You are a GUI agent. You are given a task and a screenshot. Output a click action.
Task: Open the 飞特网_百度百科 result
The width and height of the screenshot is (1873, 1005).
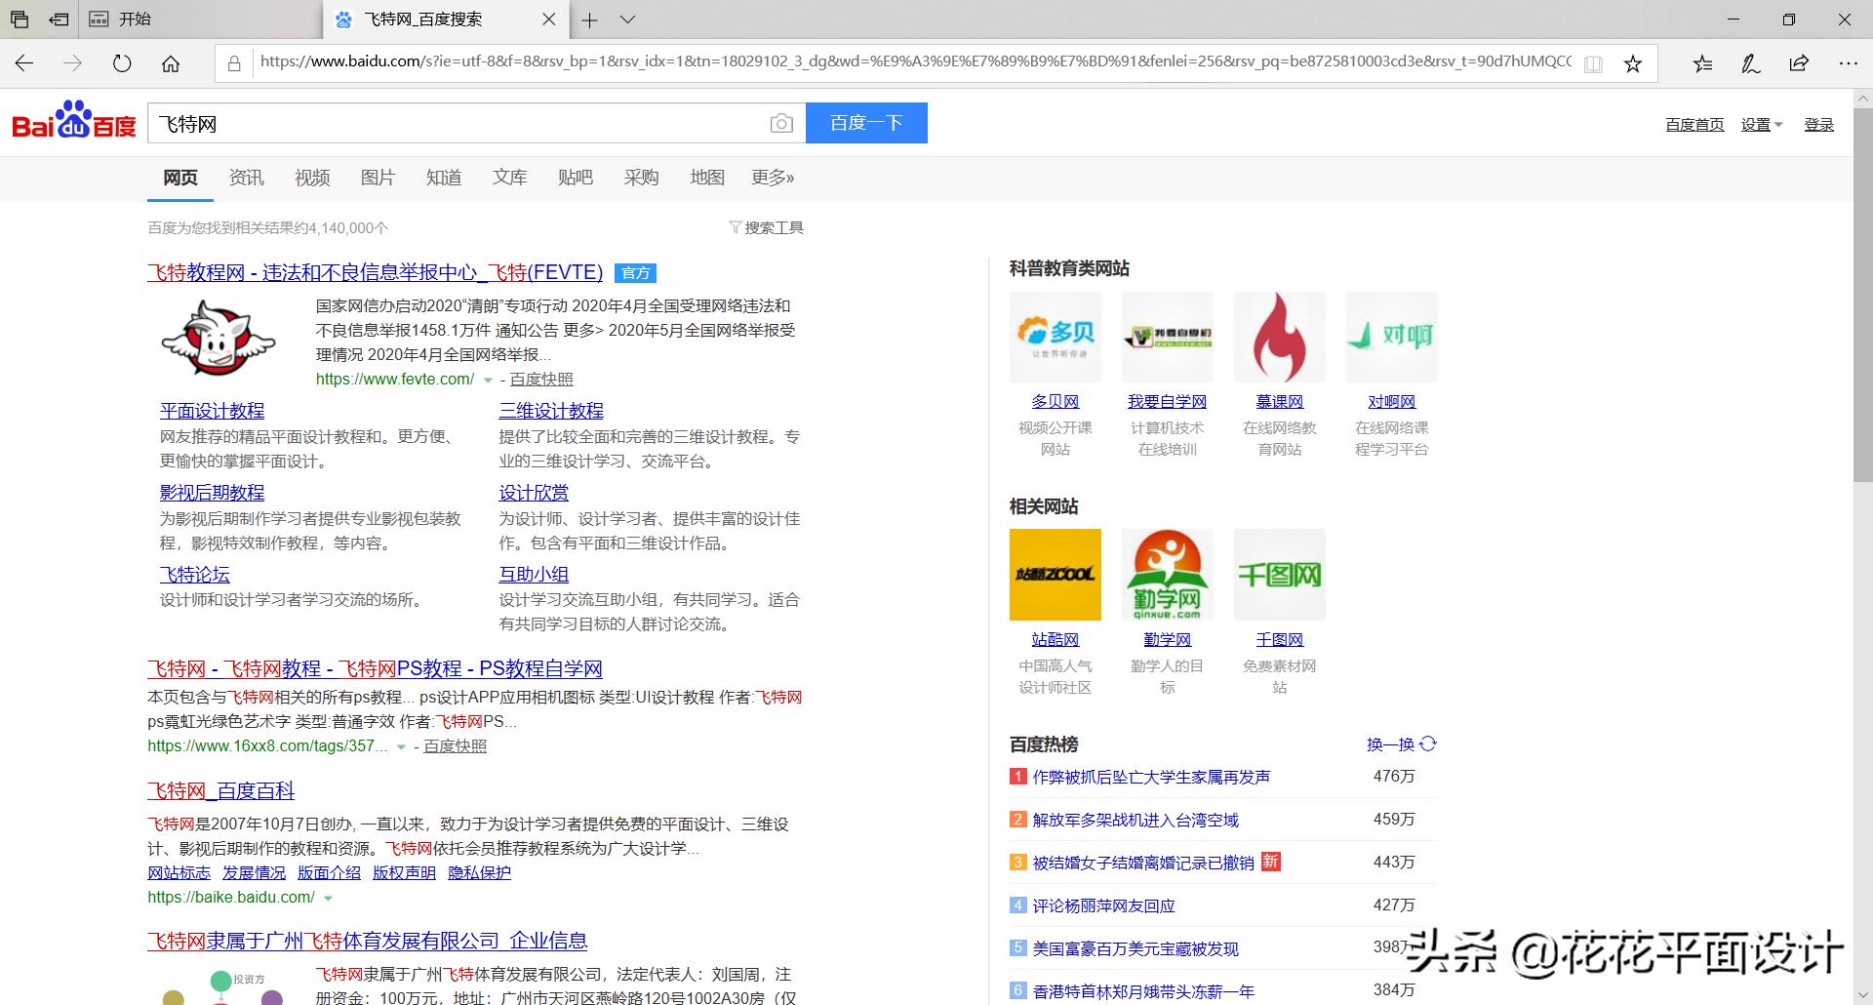click(x=221, y=791)
